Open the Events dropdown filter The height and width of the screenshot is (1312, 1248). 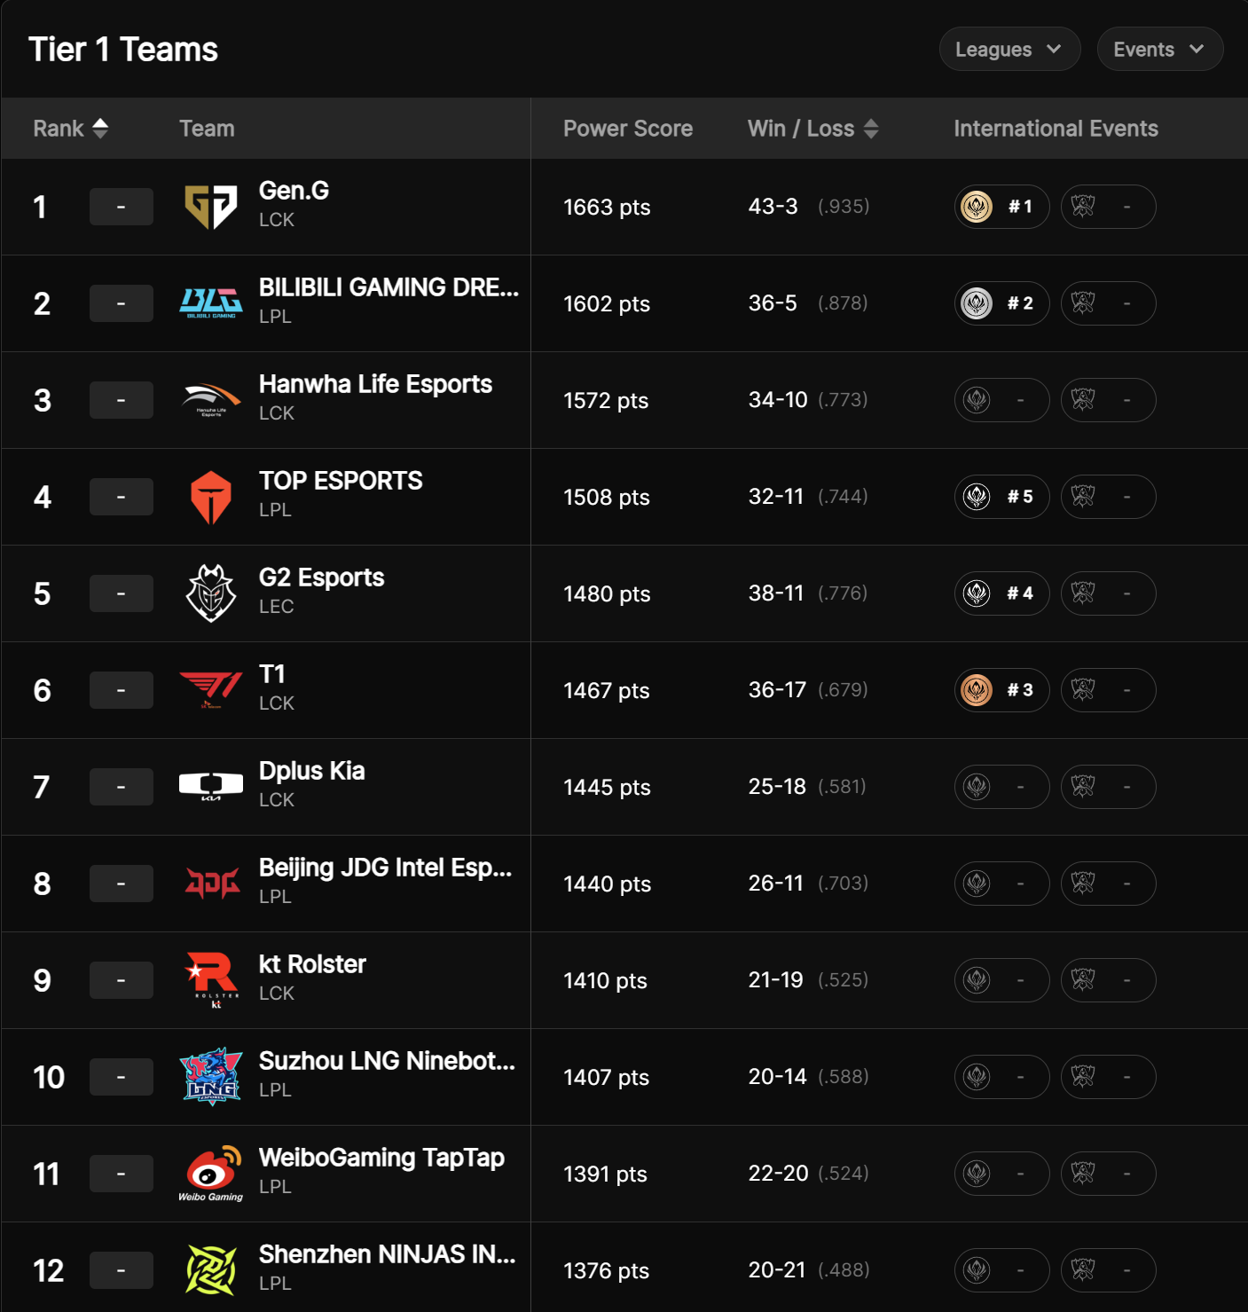[1159, 50]
